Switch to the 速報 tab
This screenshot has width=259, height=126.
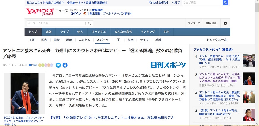(x=49, y=32)
